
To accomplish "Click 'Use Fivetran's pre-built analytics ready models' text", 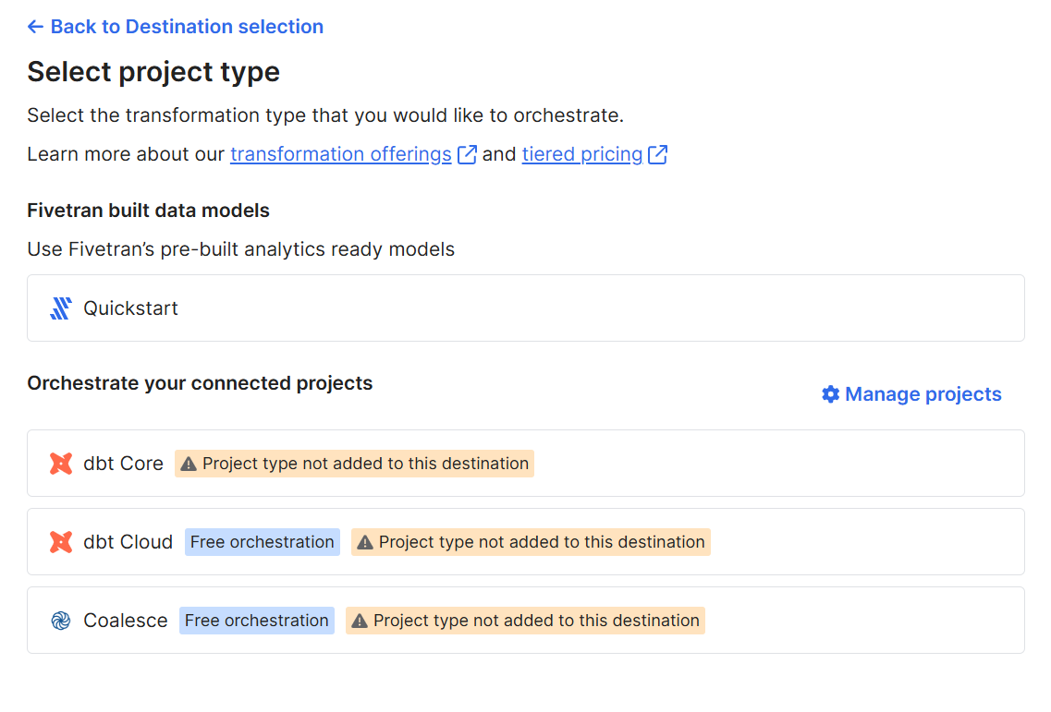I will coord(240,249).
